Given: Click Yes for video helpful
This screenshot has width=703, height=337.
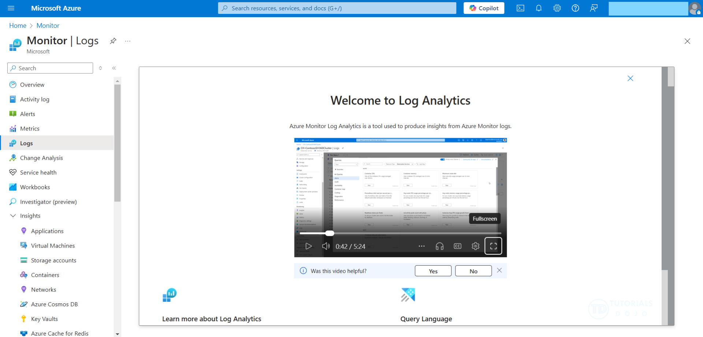Looking at the screenshot, I should pos(433,271).
